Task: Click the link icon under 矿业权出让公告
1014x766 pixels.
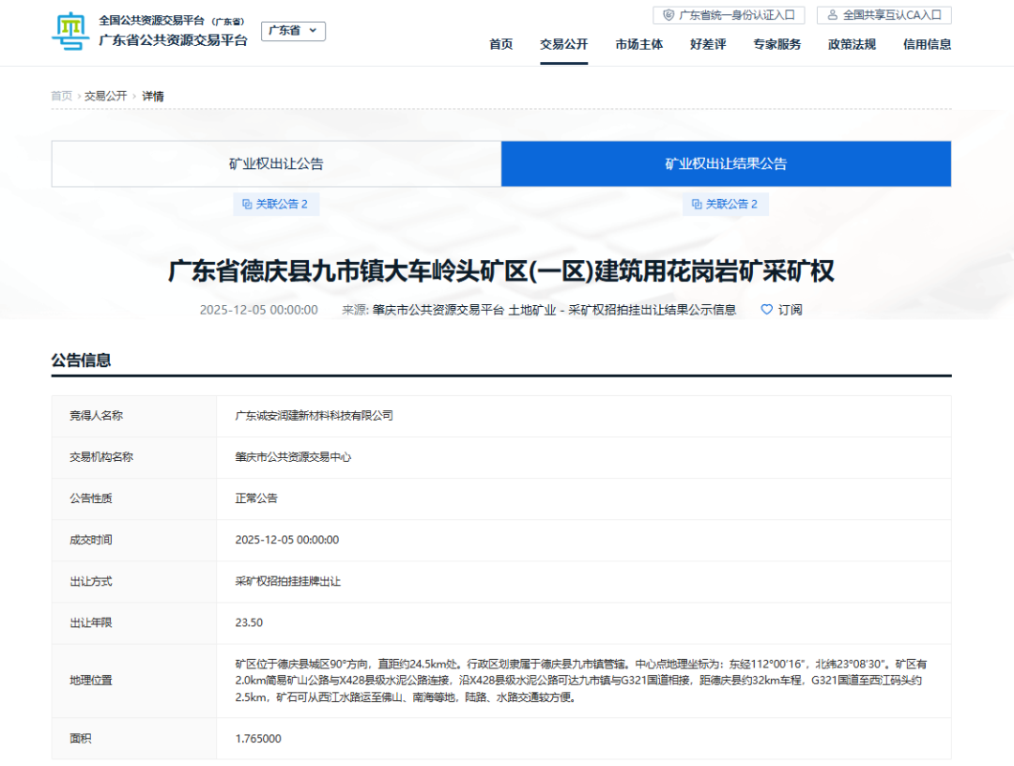Action: click(x=247, y=205)
